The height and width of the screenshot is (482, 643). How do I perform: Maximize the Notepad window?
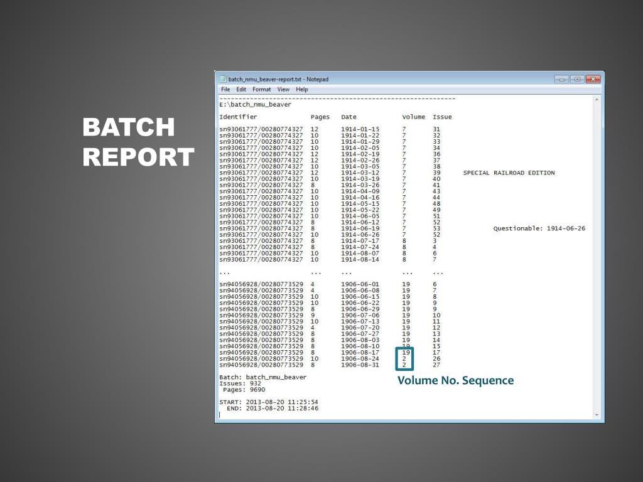(x=577, y=79)
